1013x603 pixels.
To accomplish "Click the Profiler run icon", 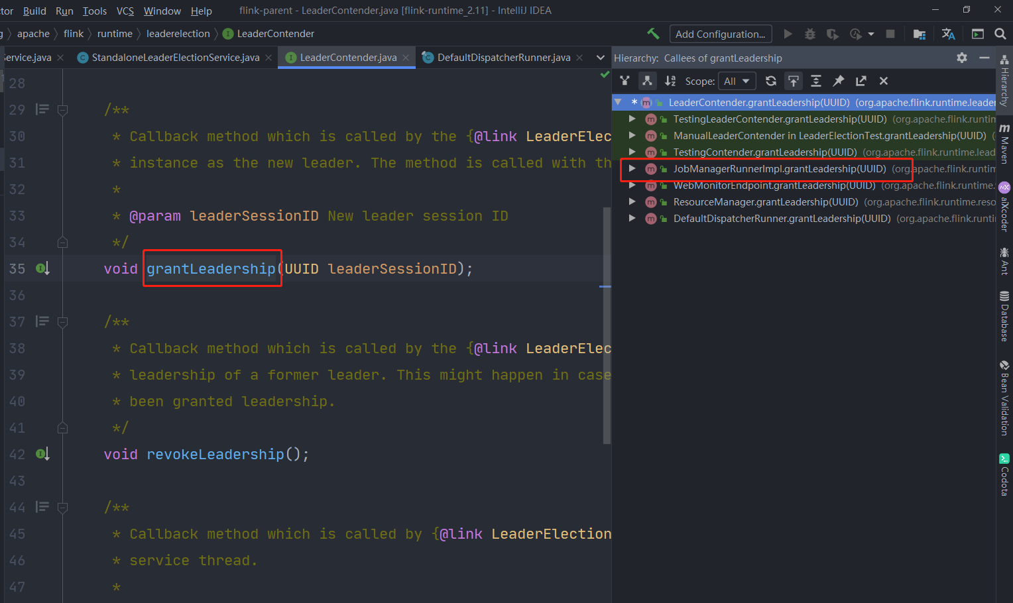I will tap(856, 34).
